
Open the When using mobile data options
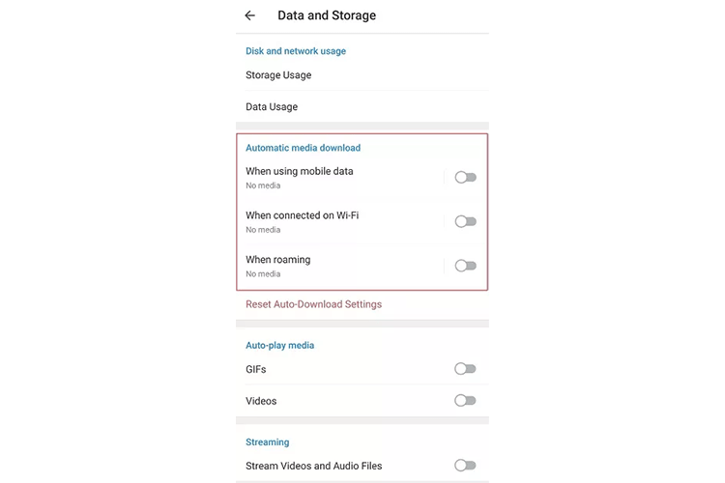(300, 177)
